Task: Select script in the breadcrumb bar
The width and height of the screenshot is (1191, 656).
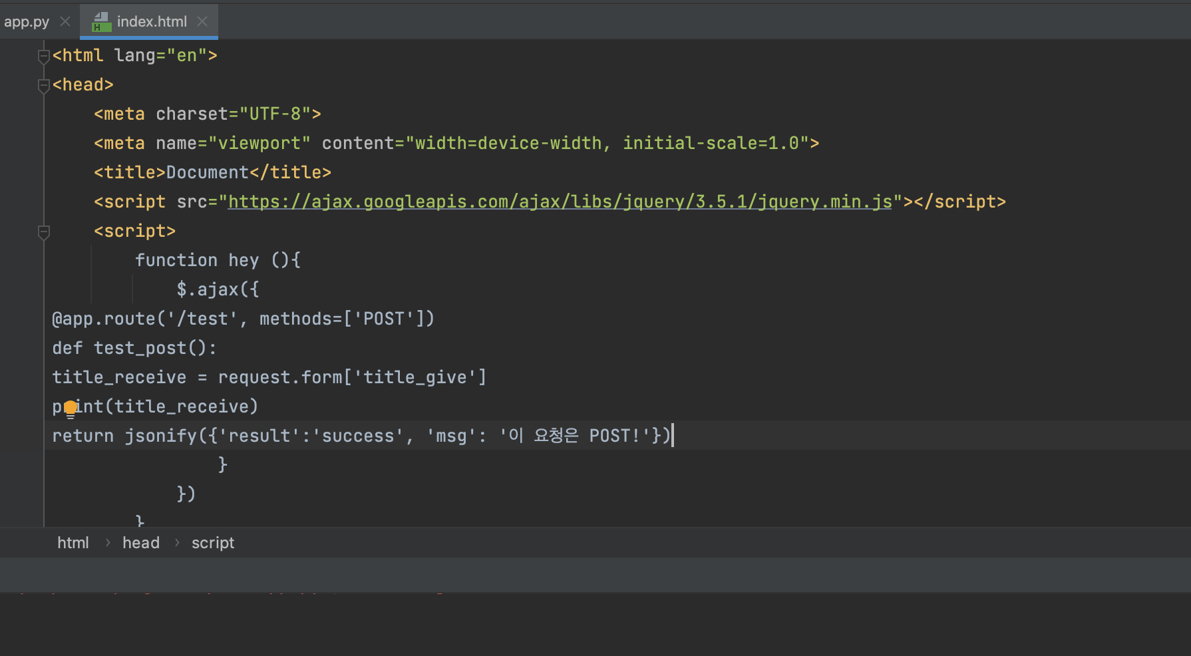Action: point(213,543)
